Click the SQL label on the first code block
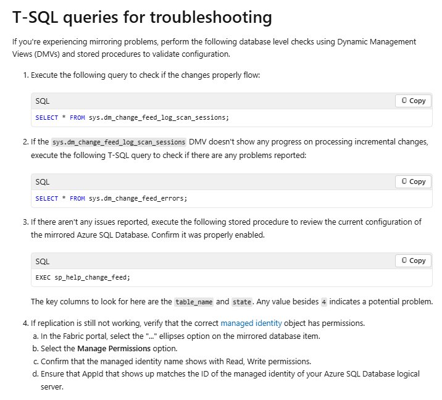This screenshot has width=442, height=400. (43, 101)
